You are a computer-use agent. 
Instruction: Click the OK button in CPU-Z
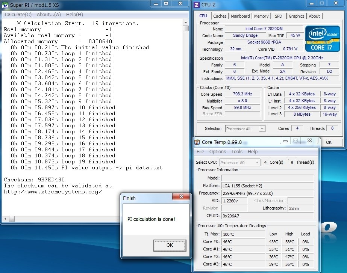tap(329, 142)
